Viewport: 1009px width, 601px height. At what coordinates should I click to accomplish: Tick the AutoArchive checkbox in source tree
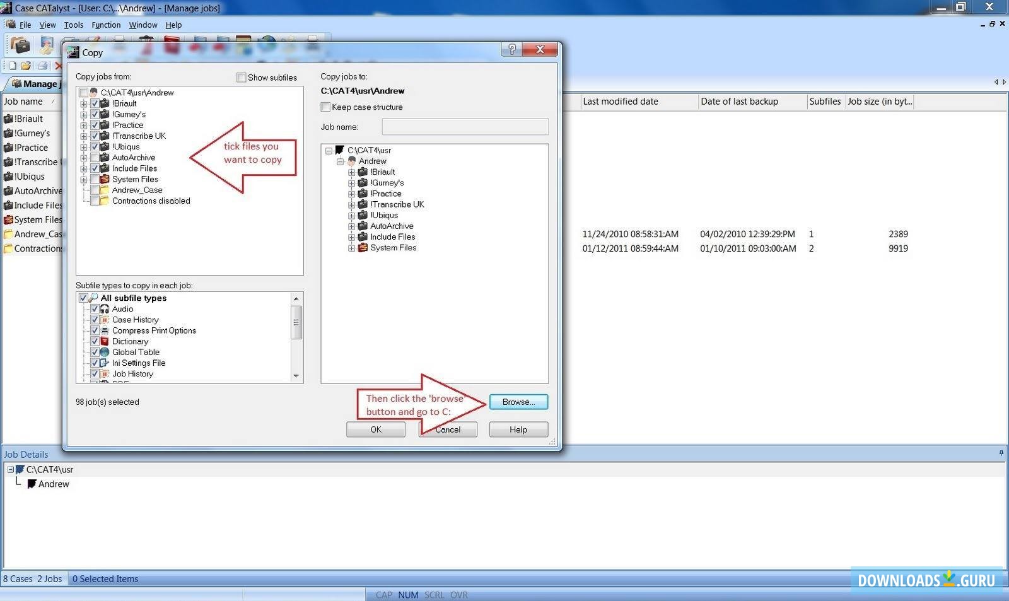tap(95, 158)
